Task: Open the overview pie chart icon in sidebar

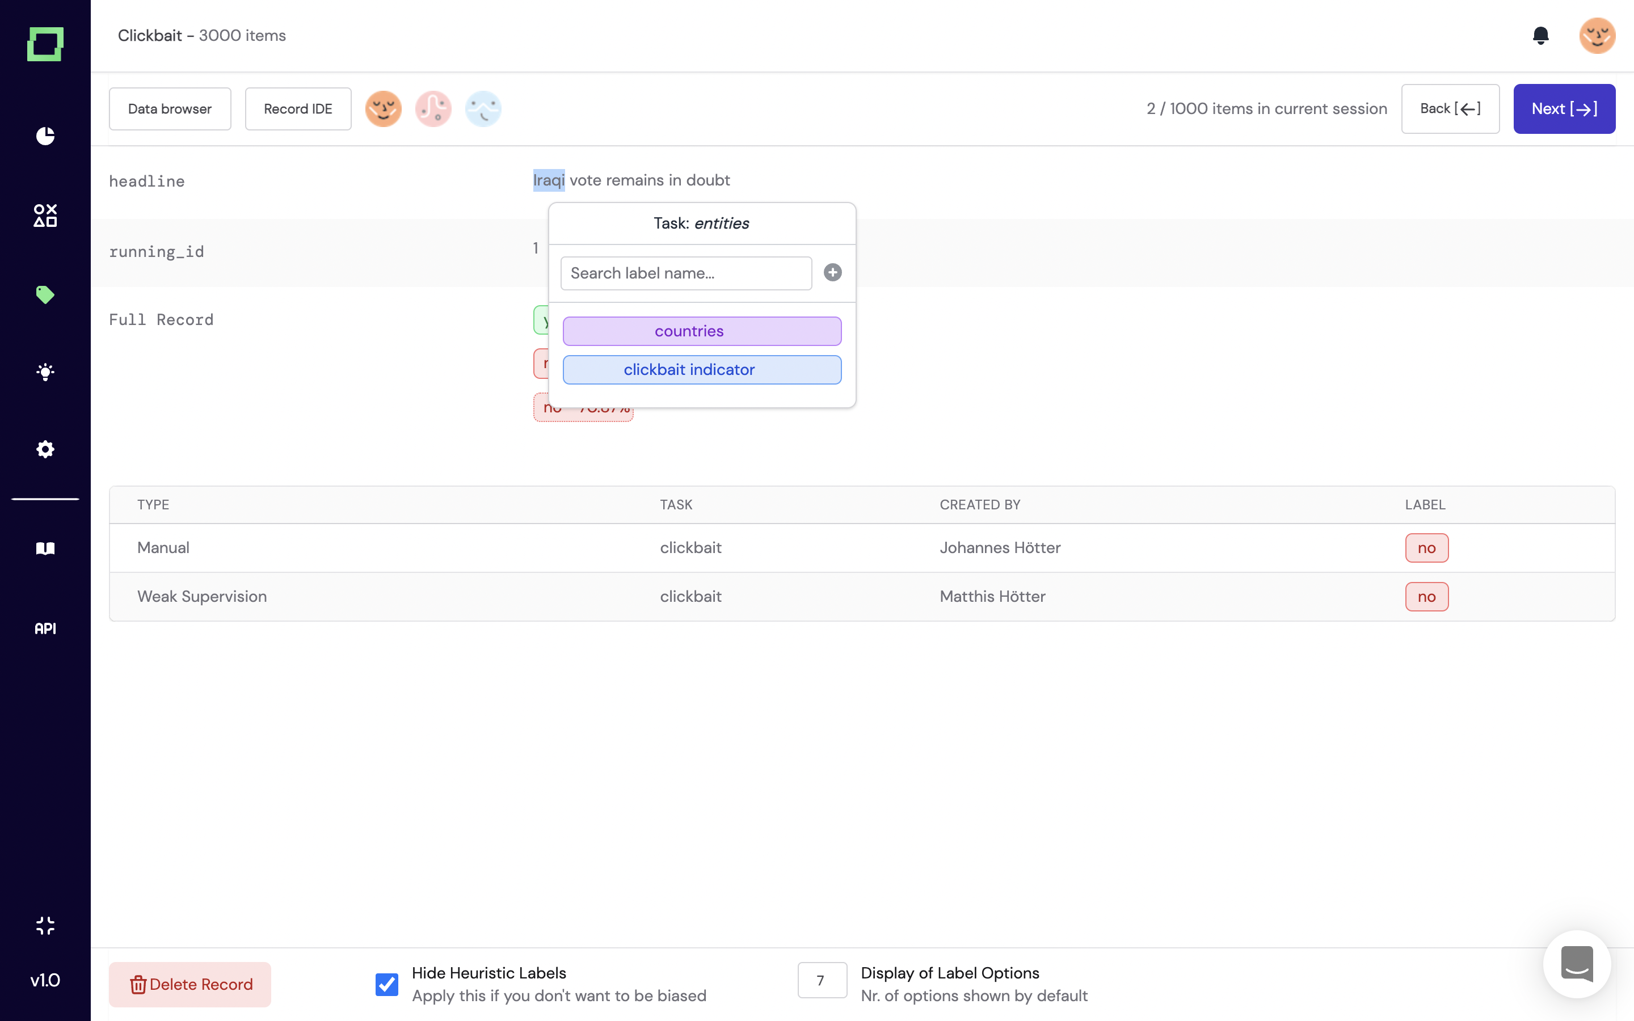Action: pyautogui.click(x=45, y=136)
